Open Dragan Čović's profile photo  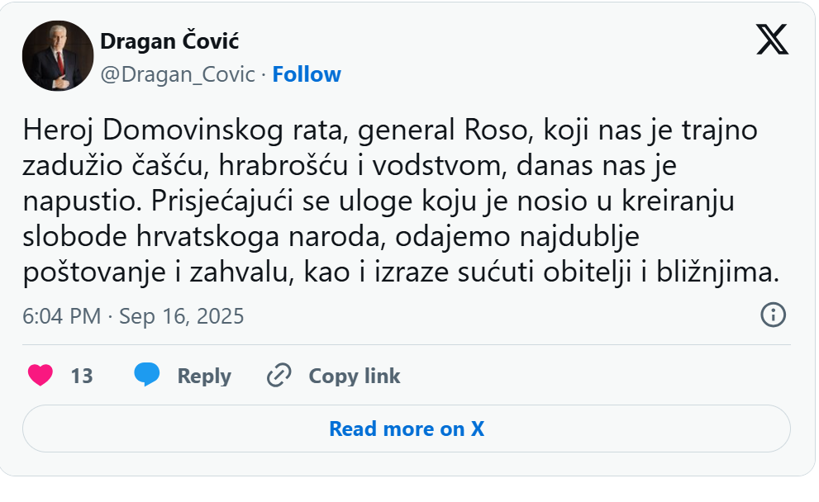(x=55, y=56)
